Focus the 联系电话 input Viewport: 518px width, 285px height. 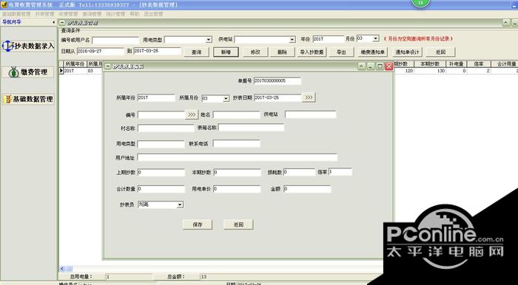237,144
